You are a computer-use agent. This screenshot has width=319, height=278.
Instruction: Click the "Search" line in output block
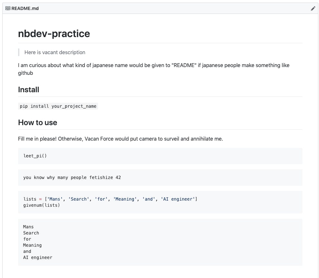pos(31,233)
